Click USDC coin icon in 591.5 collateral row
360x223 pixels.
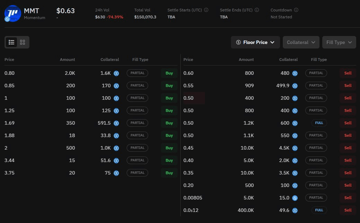[x=116, y=123]
